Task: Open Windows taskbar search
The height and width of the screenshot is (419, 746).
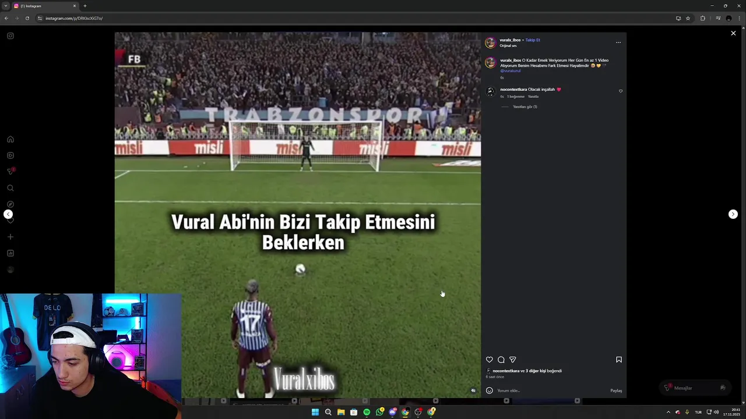Action: click(328, 412)
